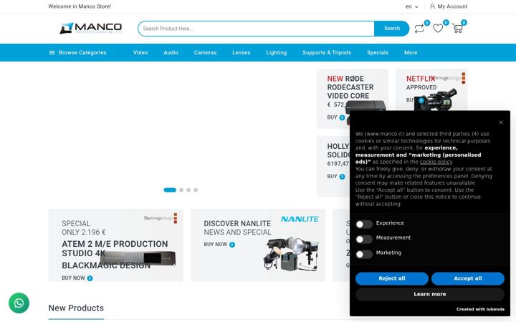Open the Specials category

[x=378, y=52]
